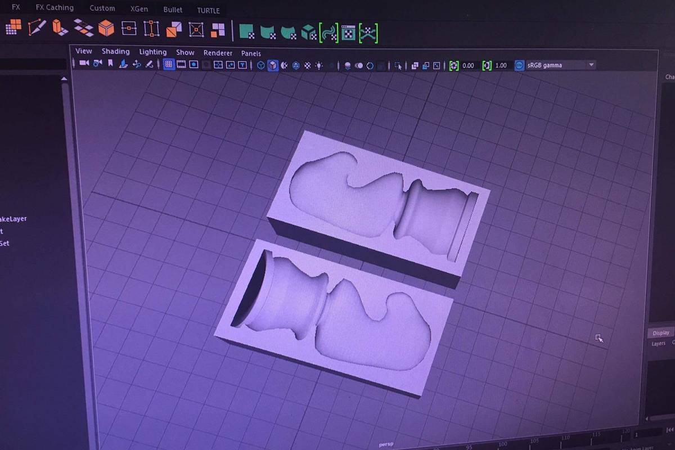The height and width of the screenshot is (450, 675).
Task: Click the planar UV mapping shelf icon
Action: pos(246,31)
